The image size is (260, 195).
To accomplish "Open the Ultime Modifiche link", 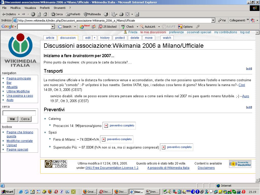I will [x=18, y=91].
